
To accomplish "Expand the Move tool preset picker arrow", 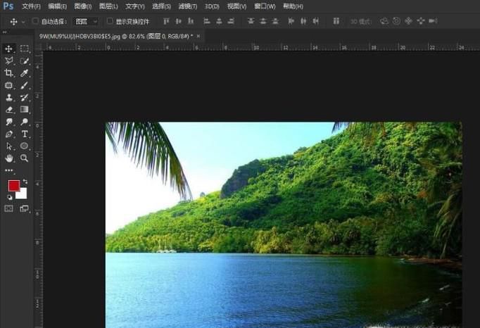I will tap(23, 22).
